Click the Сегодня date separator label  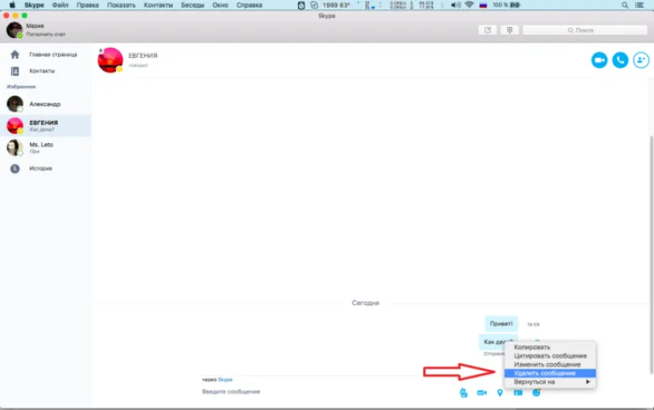click(365, 303)
